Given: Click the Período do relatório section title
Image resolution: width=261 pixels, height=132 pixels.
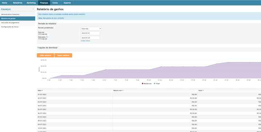Looking at the screenshot, I should [47, 24].
